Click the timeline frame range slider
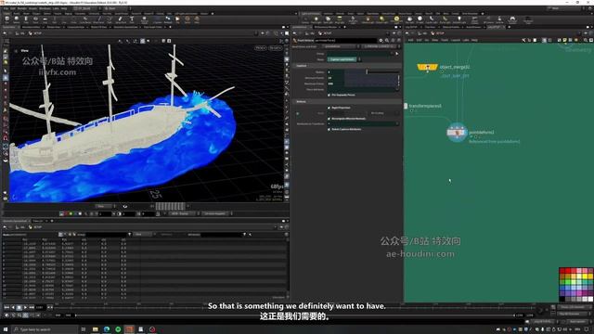The width and height of the screenshot is (594, 334). click(295, 315)
